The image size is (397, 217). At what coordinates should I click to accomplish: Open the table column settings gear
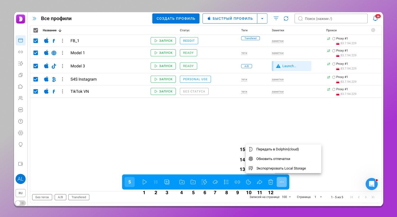pyautogui.click(x=373, y=30)
